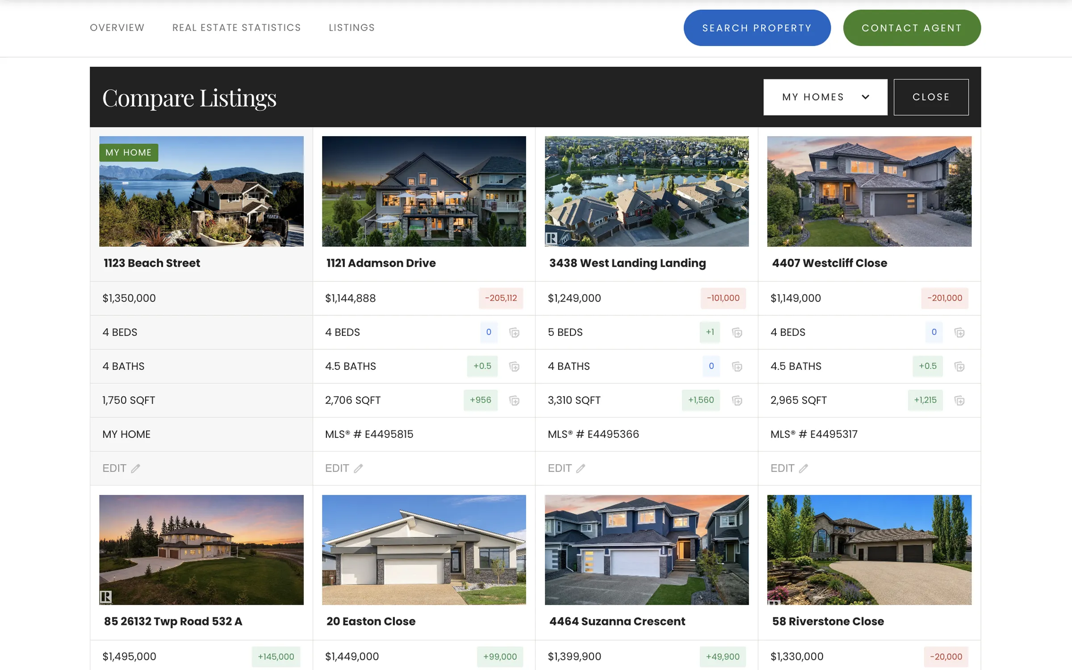This screenshot has width=1072, height=670.
Task: Open the 1121 Adamson Drive photo
Action: coord(424,191)
